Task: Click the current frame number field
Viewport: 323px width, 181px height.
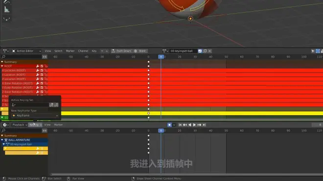Action: pos(317,125)
